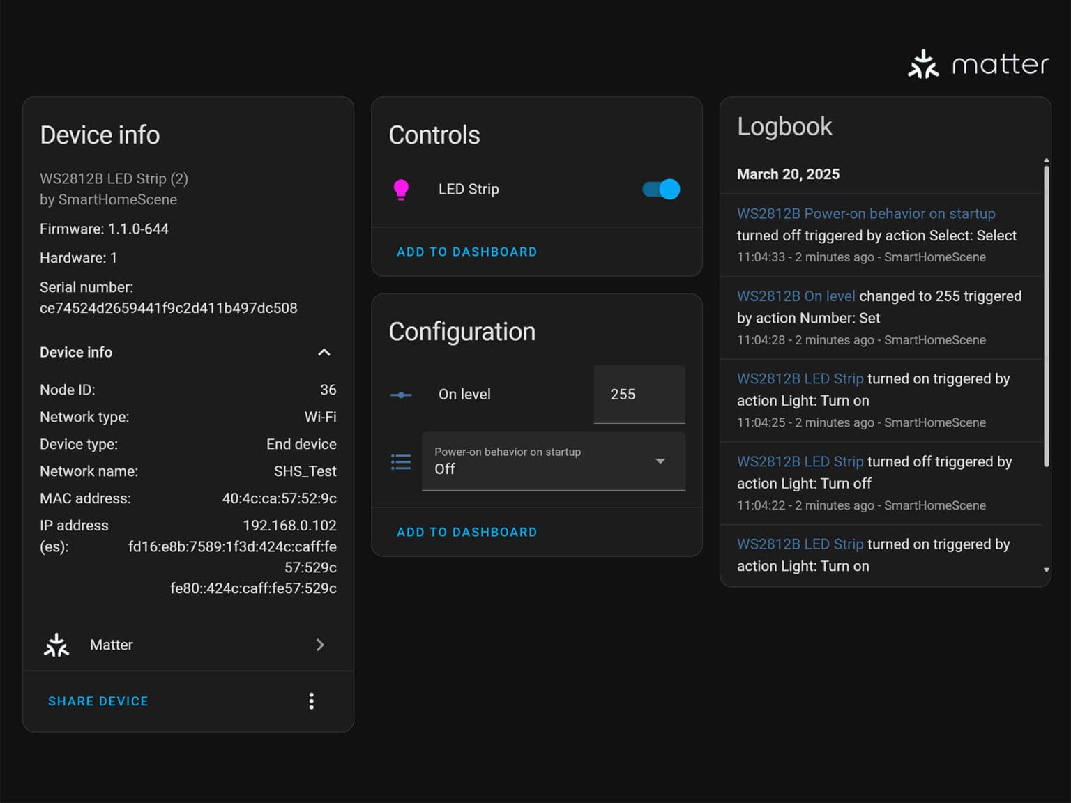This screenshot has width=1071, height=803.
Task: Toggle the LED Strip switch off
Action: [661, 190]
